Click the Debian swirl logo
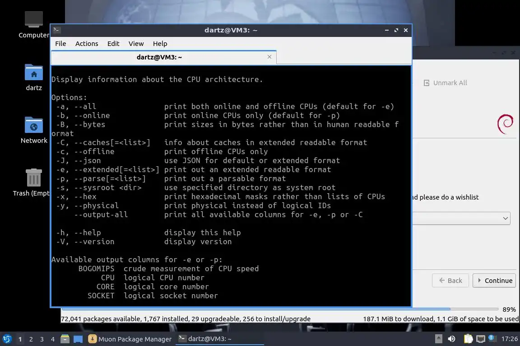The height and width of the screenshot is (346, 520). point(505,124)
